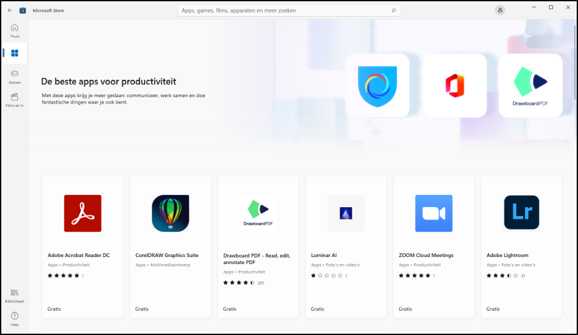Open CorelDRAW Graphics Suite title
The height and width of the screenshot is (335, 578).
point(167,255)
